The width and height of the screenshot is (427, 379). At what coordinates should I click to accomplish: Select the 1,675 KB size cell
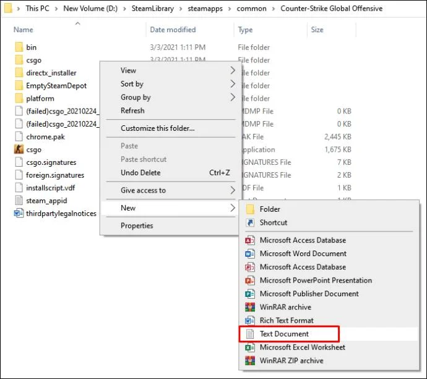point(338,149)
